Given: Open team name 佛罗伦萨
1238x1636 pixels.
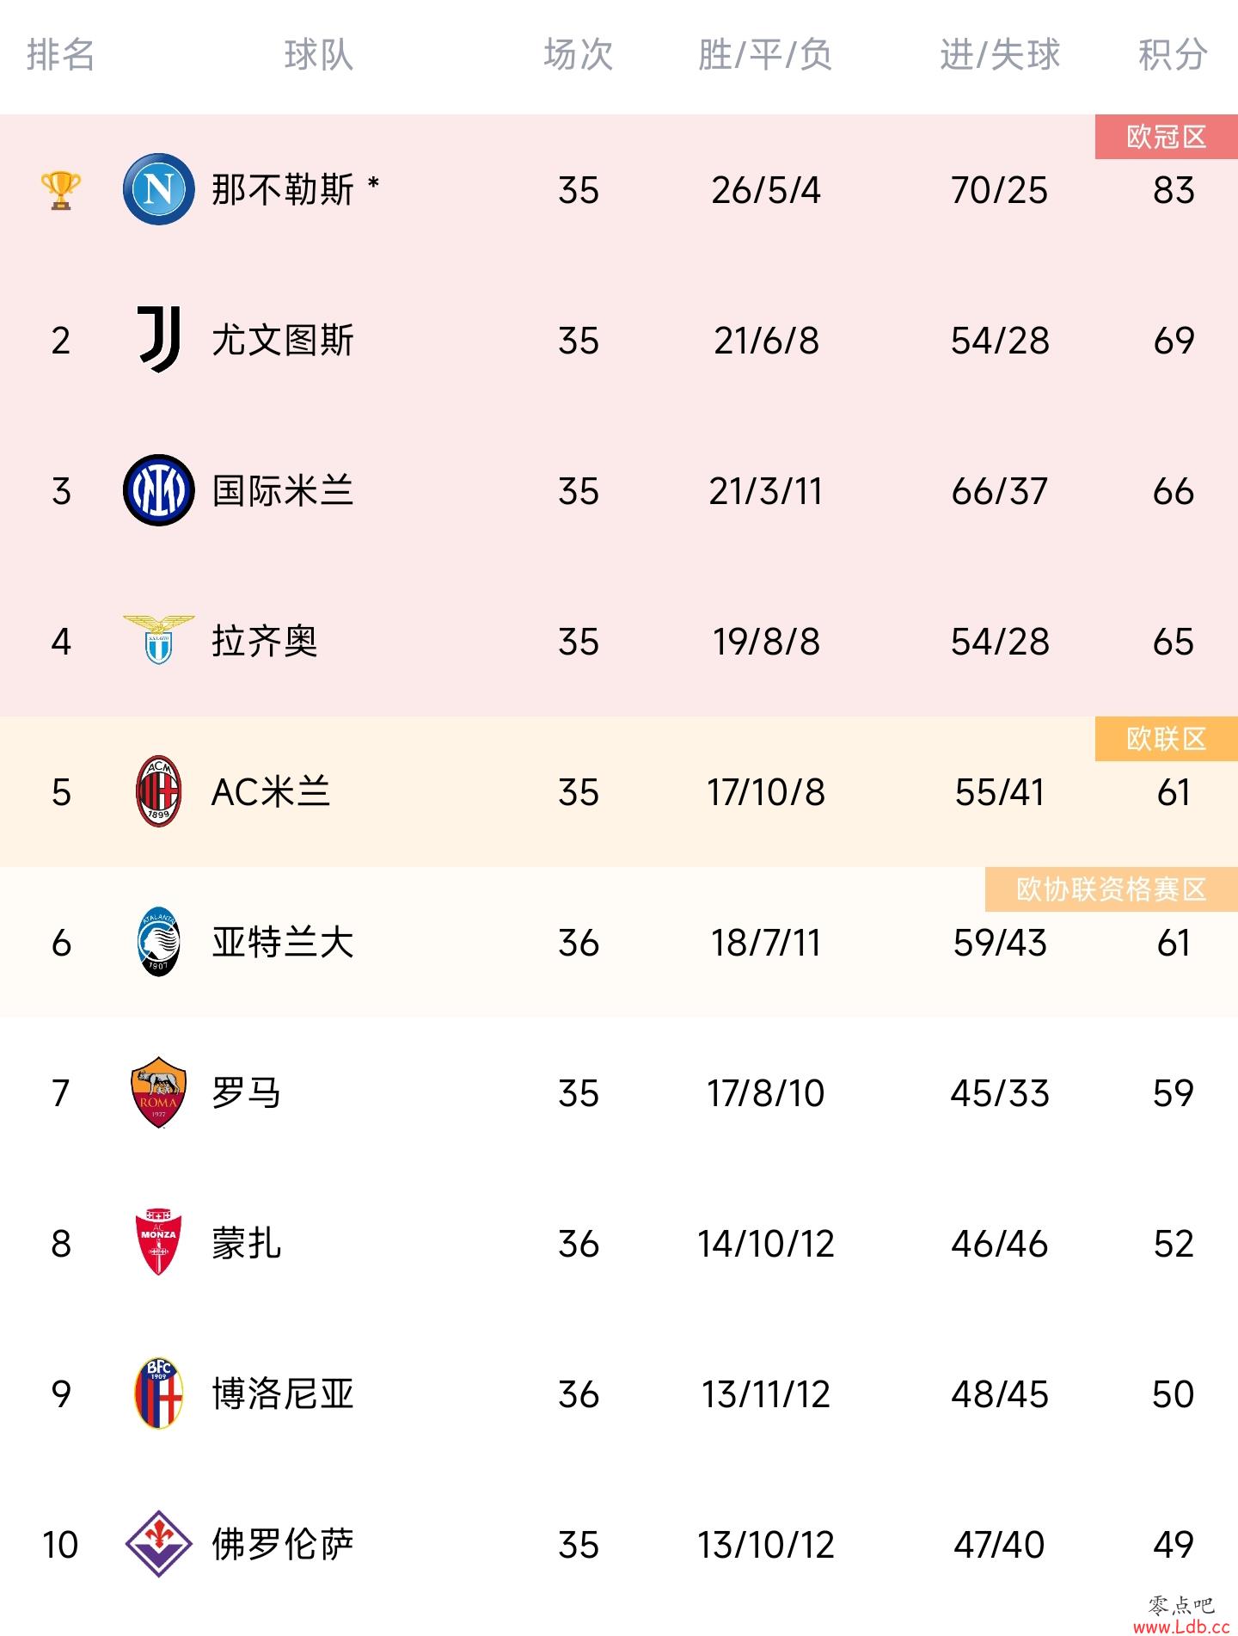Looking at the screenshot, I should click(x=283, y=1545).
